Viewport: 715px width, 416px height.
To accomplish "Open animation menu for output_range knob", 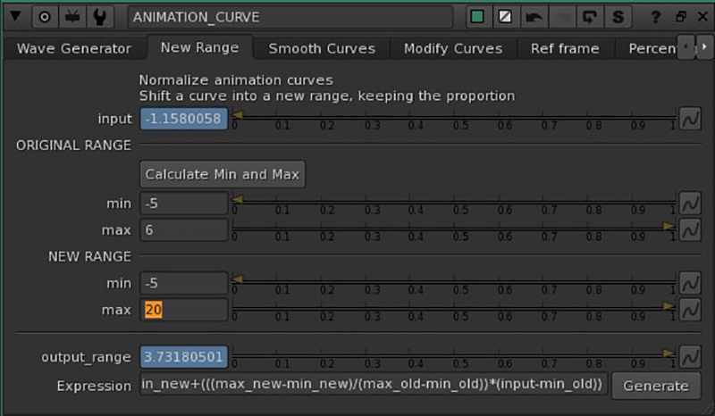I will [x=690, y=357].
